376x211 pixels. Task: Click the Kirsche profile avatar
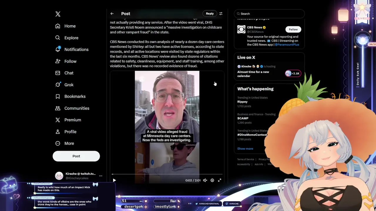(59, 176)
